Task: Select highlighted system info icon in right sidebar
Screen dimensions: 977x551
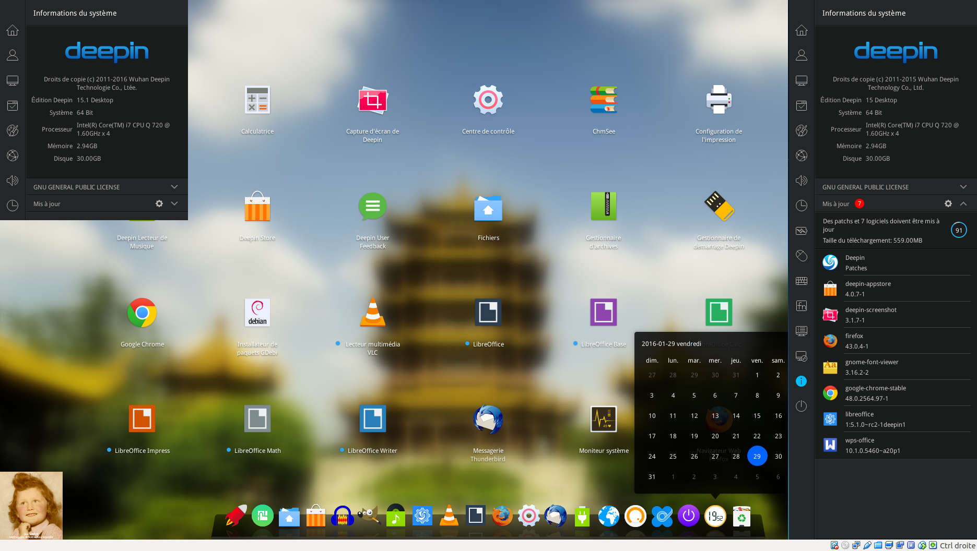Action: click(801, 381)
